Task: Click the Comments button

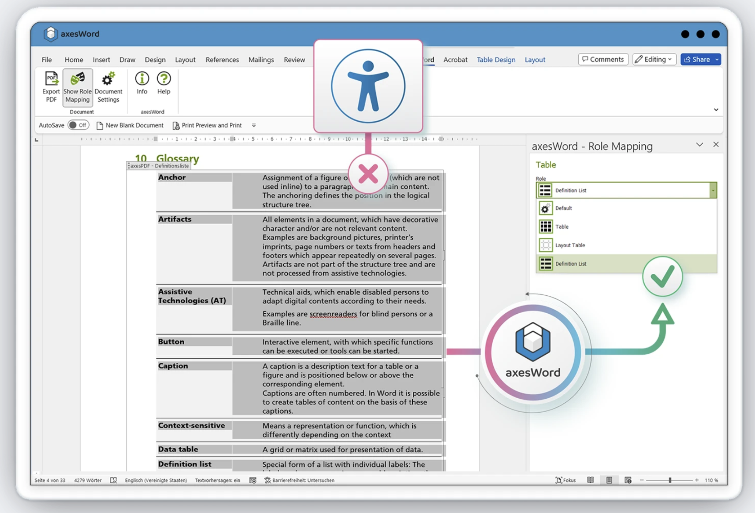Action: point(603,59)
